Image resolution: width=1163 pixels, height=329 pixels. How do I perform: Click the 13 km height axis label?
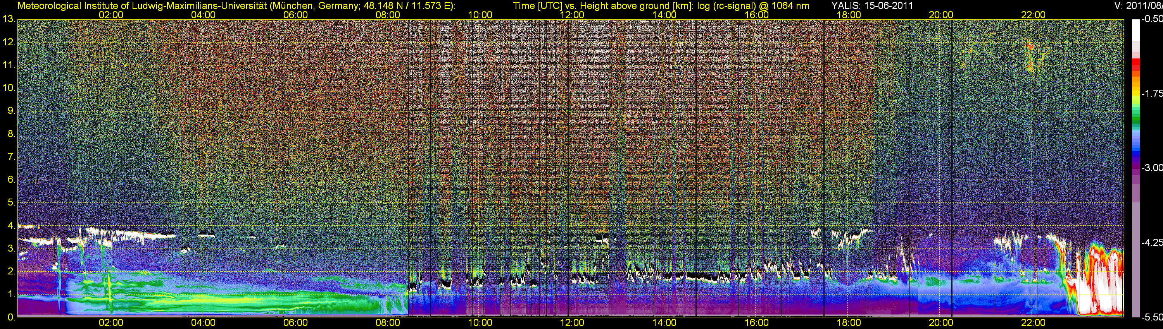pos(8,19)
